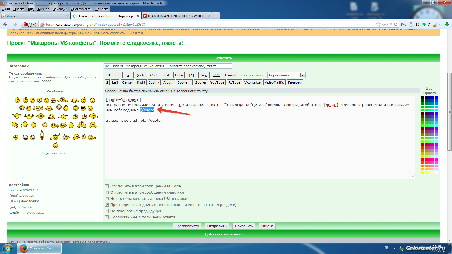Apply strikethrough with the S button
This screenshot has width=452, height=254.
[x=107, y=82]
